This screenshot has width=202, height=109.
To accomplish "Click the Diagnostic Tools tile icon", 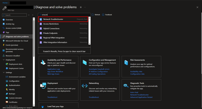I will [126, 86].
